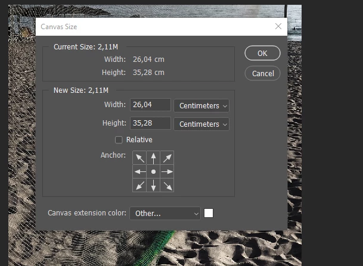This screenshot has width=363, height=266.
Task: Set anchor to middle-left arrow
Action: pyautogui.click(x=139, y=171)
